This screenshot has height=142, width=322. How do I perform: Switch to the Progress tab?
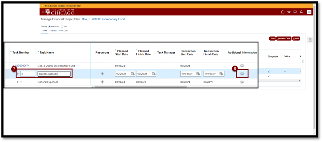click(53, 31)
